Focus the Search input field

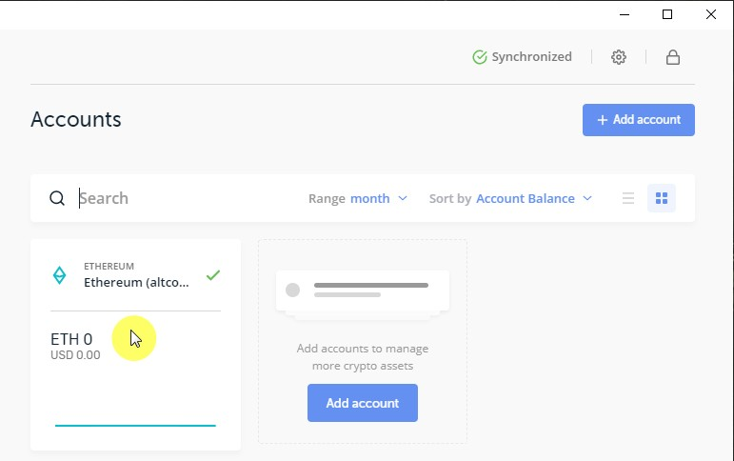pos(181,198)
